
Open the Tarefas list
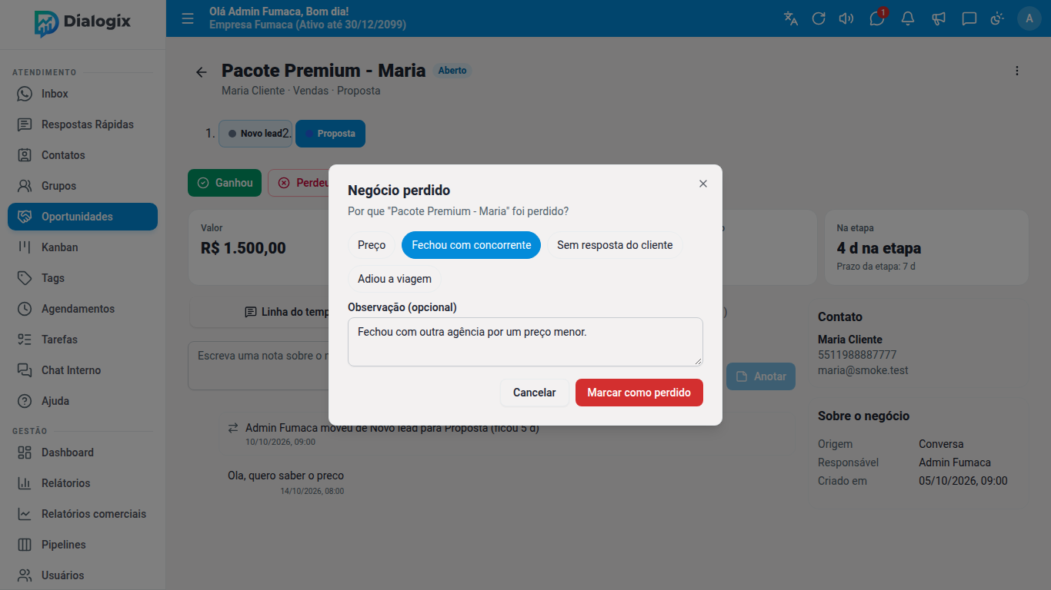(x=83, y=340)
